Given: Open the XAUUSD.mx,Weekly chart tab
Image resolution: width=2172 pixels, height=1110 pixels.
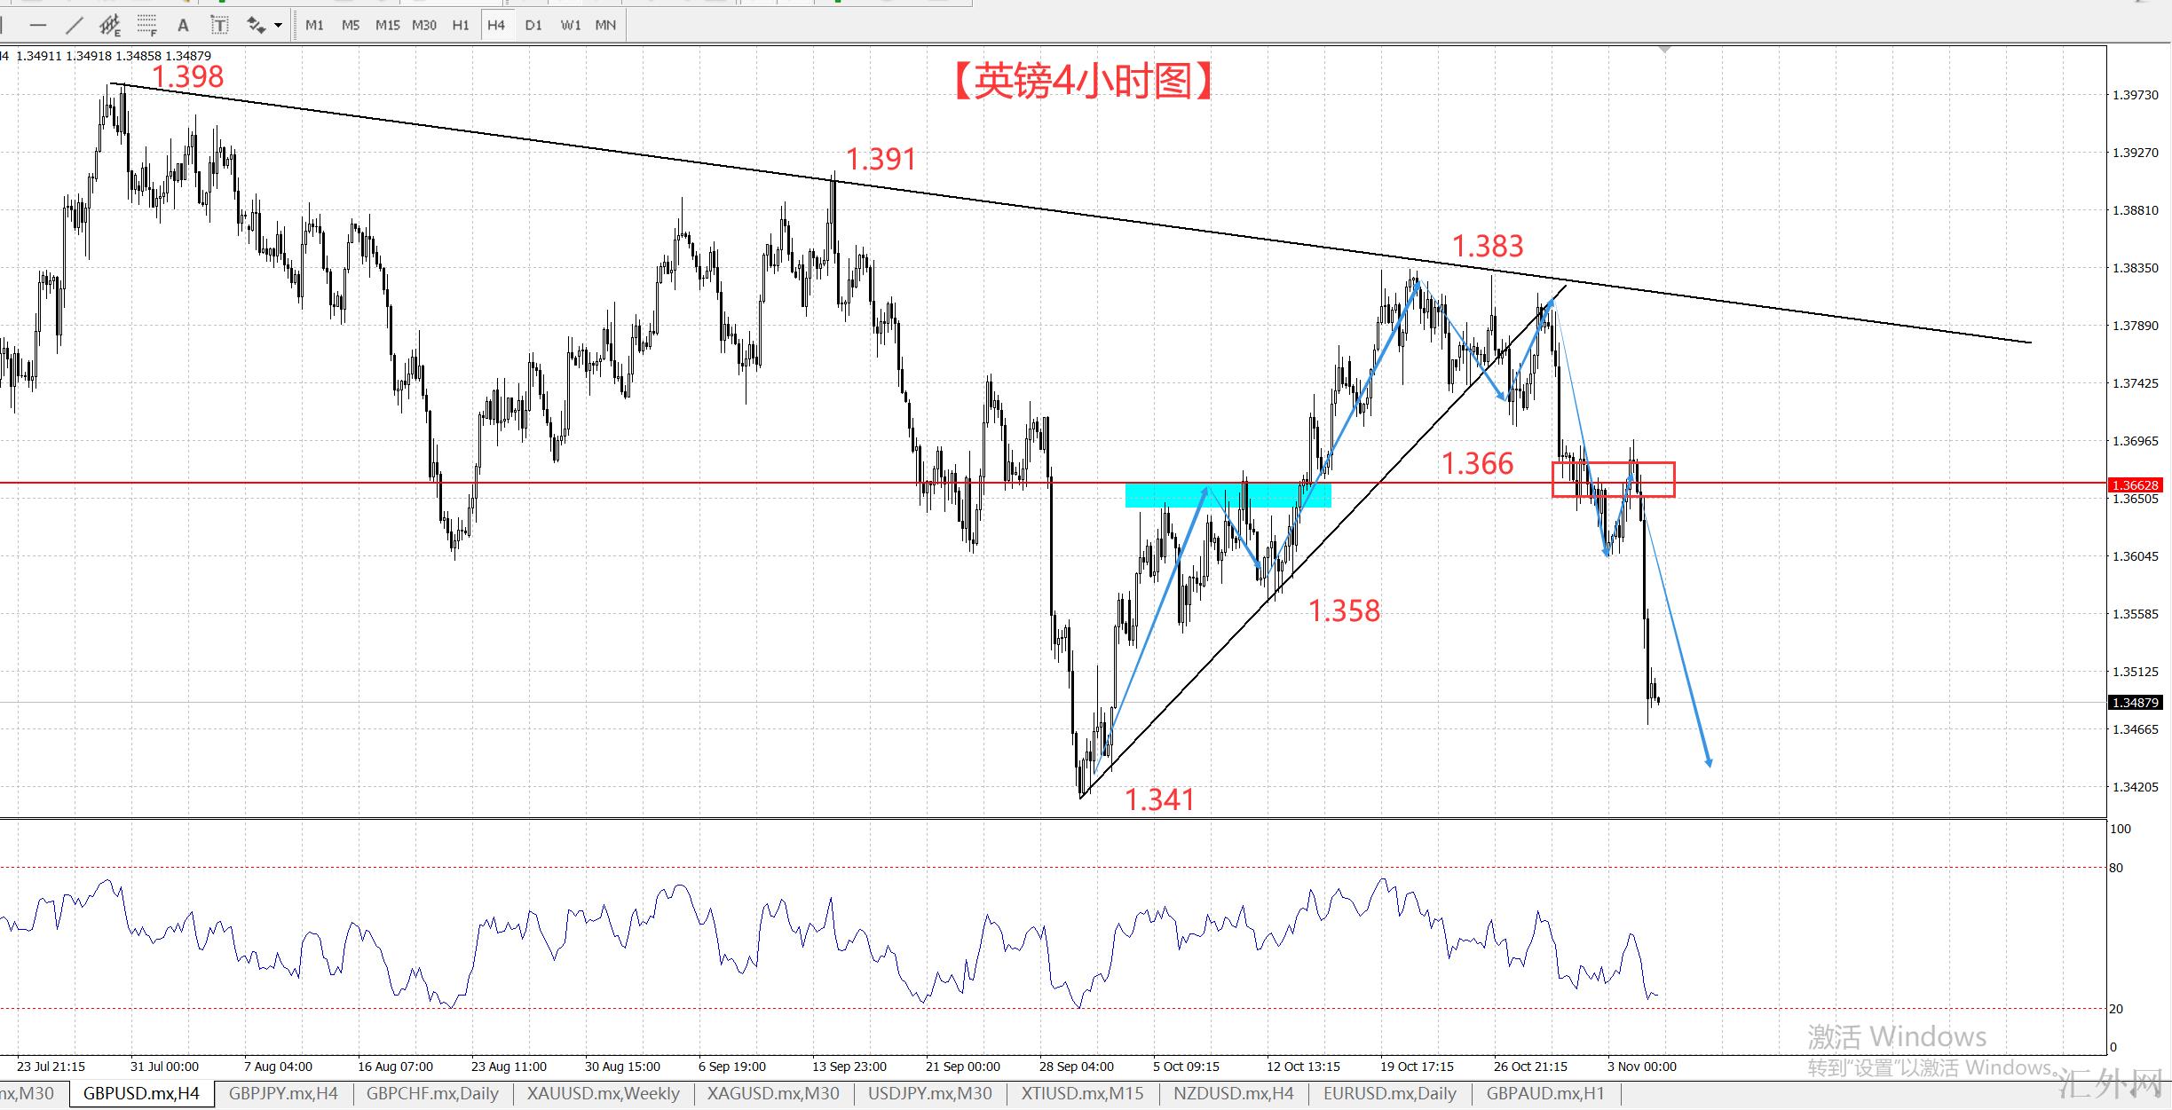Looking at the screenshot, I should click(603, 1093).
